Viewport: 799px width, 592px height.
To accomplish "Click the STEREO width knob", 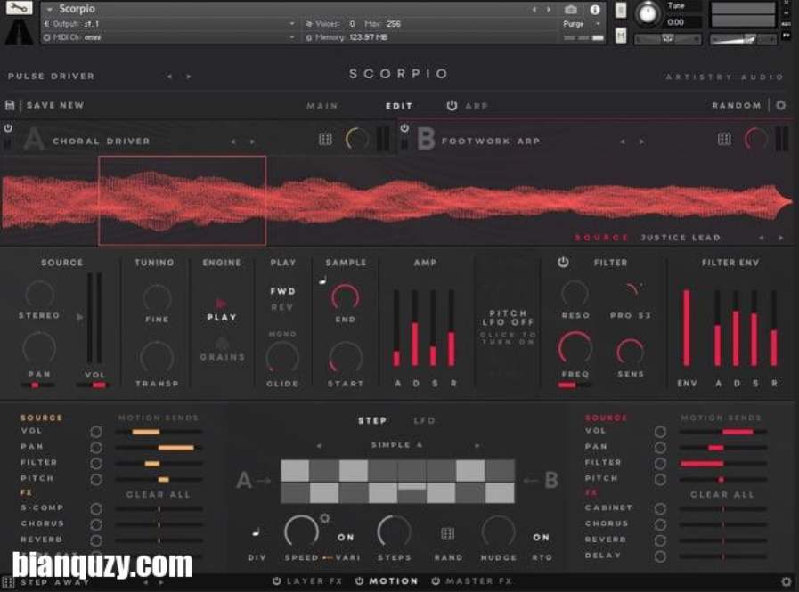I will 39,294.
